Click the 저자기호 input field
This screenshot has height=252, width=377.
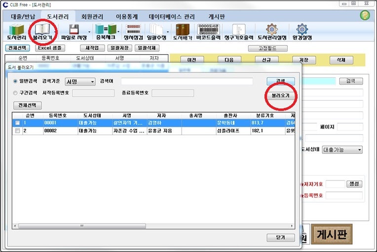(x=336, y=184)
